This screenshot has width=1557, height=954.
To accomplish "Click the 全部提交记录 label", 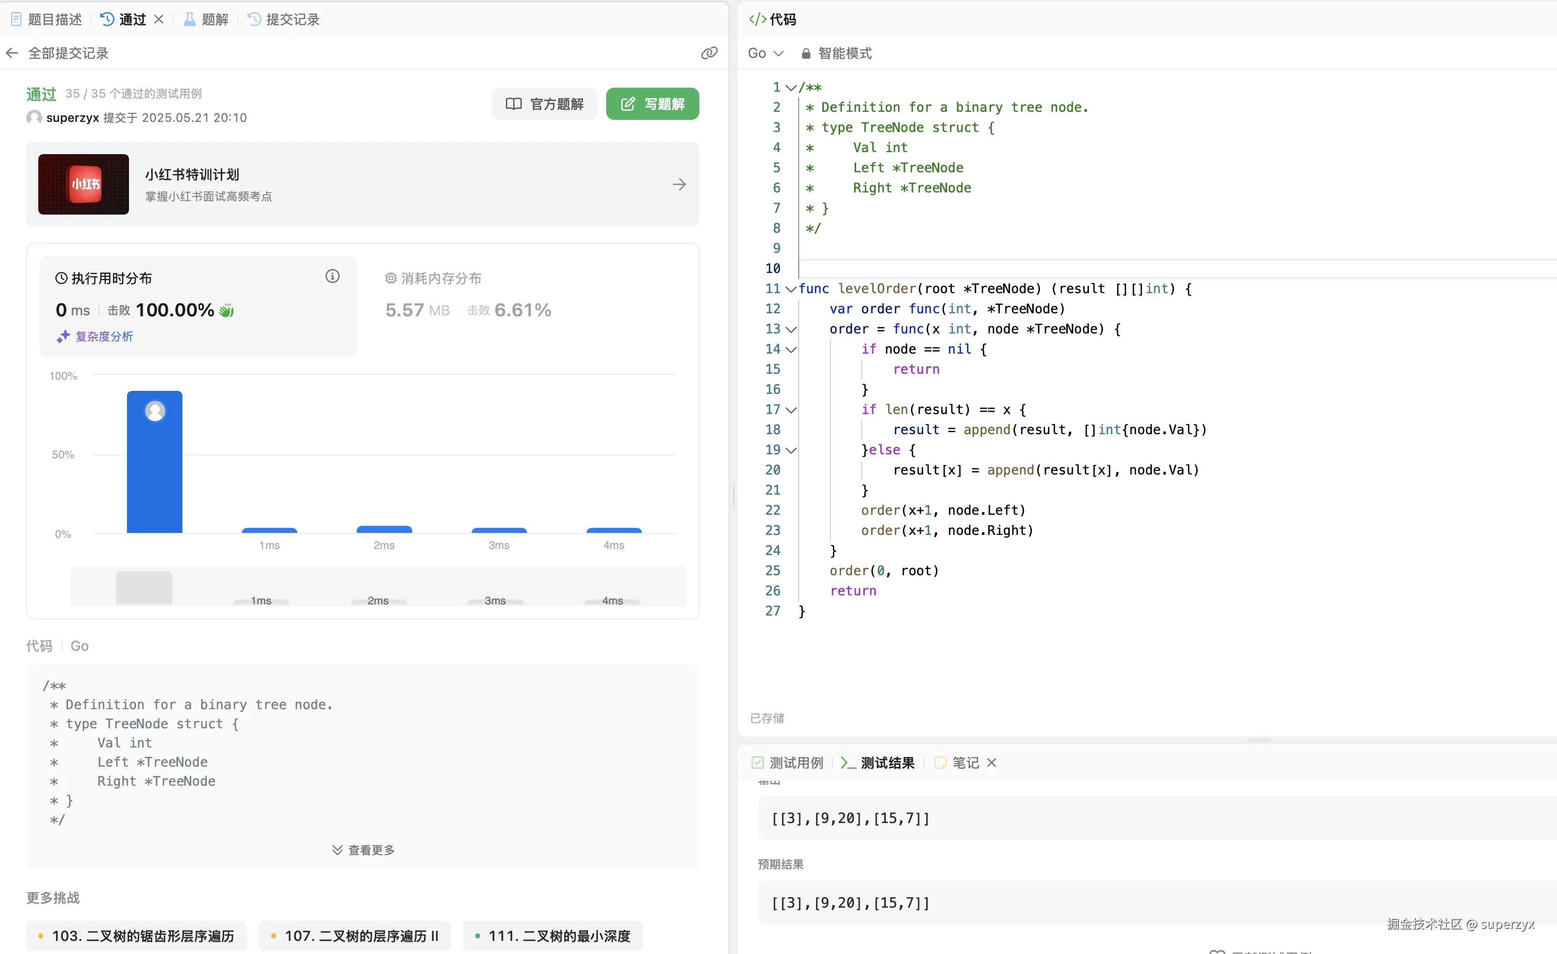I will click(68, 53).
